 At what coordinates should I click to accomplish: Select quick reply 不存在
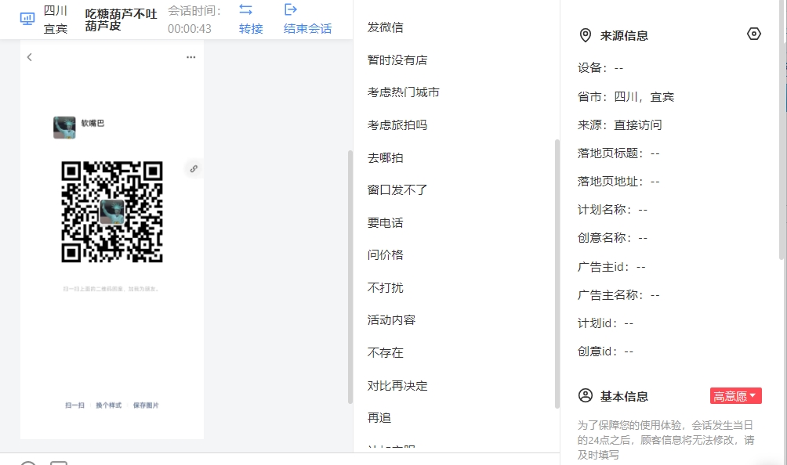386,353
